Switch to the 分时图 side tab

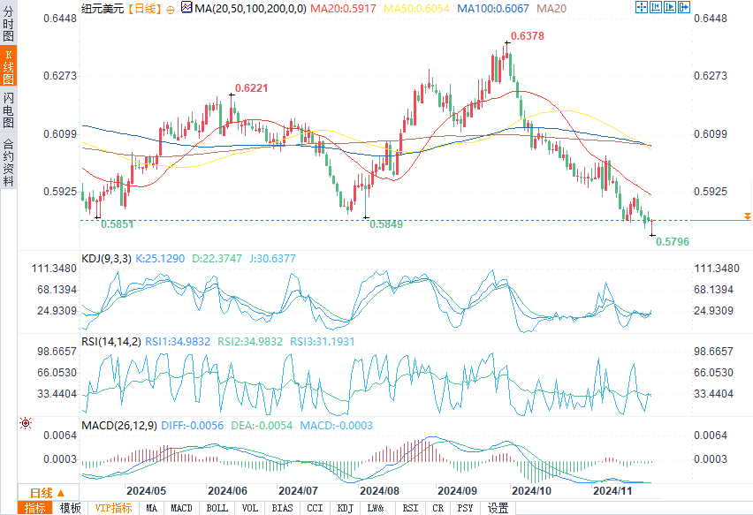(8, 24)
